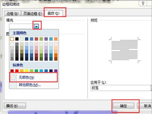Select purple standard color
152x114 pixels.
tap(56, 71)
